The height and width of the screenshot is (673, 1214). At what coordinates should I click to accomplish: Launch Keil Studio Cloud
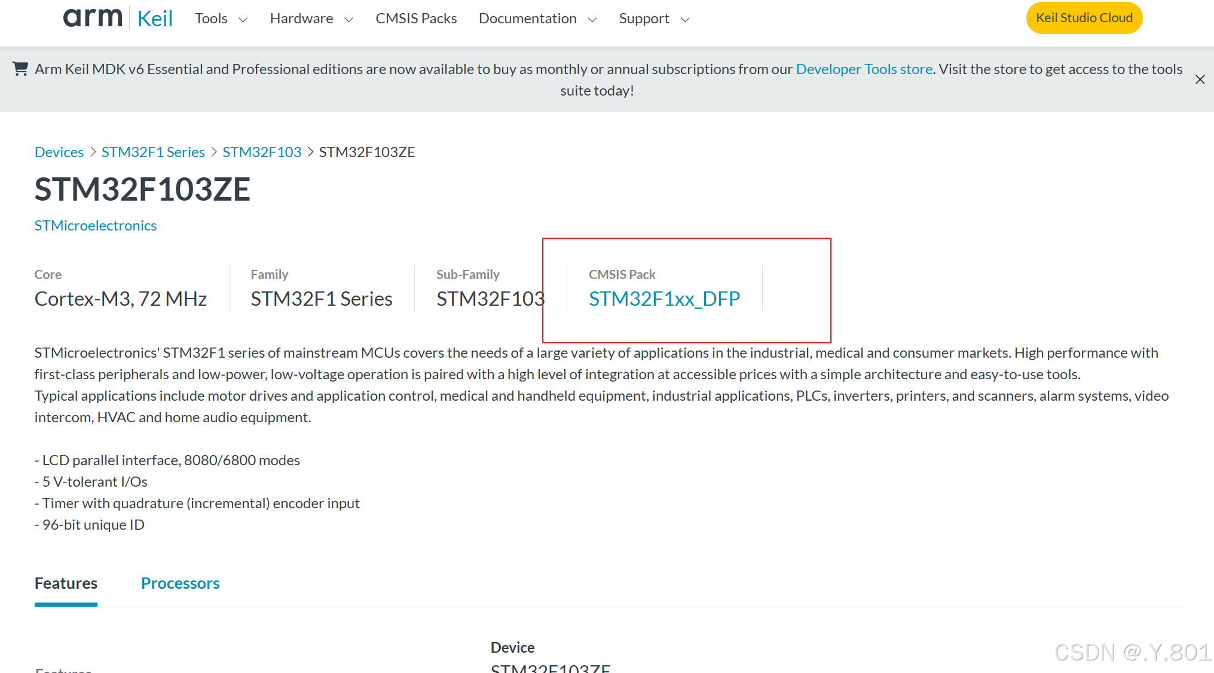point(1084,17)
